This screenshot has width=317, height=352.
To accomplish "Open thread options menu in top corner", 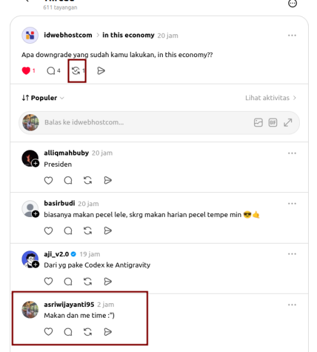I will coord(292,3).
